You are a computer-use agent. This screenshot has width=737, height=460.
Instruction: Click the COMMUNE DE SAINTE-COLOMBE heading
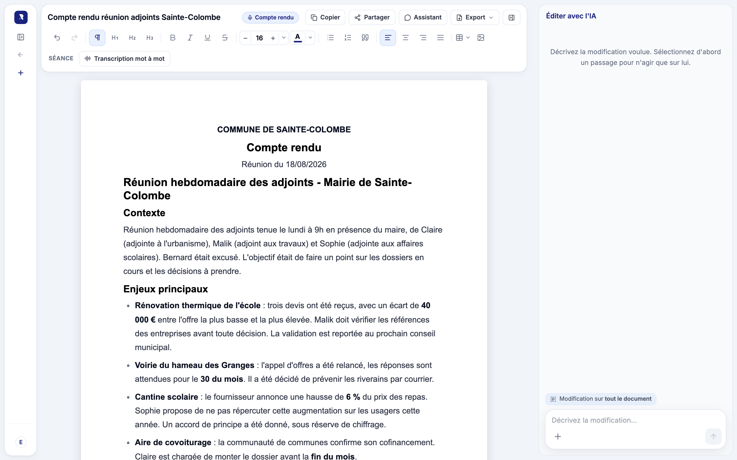click(x=284, y=130)
